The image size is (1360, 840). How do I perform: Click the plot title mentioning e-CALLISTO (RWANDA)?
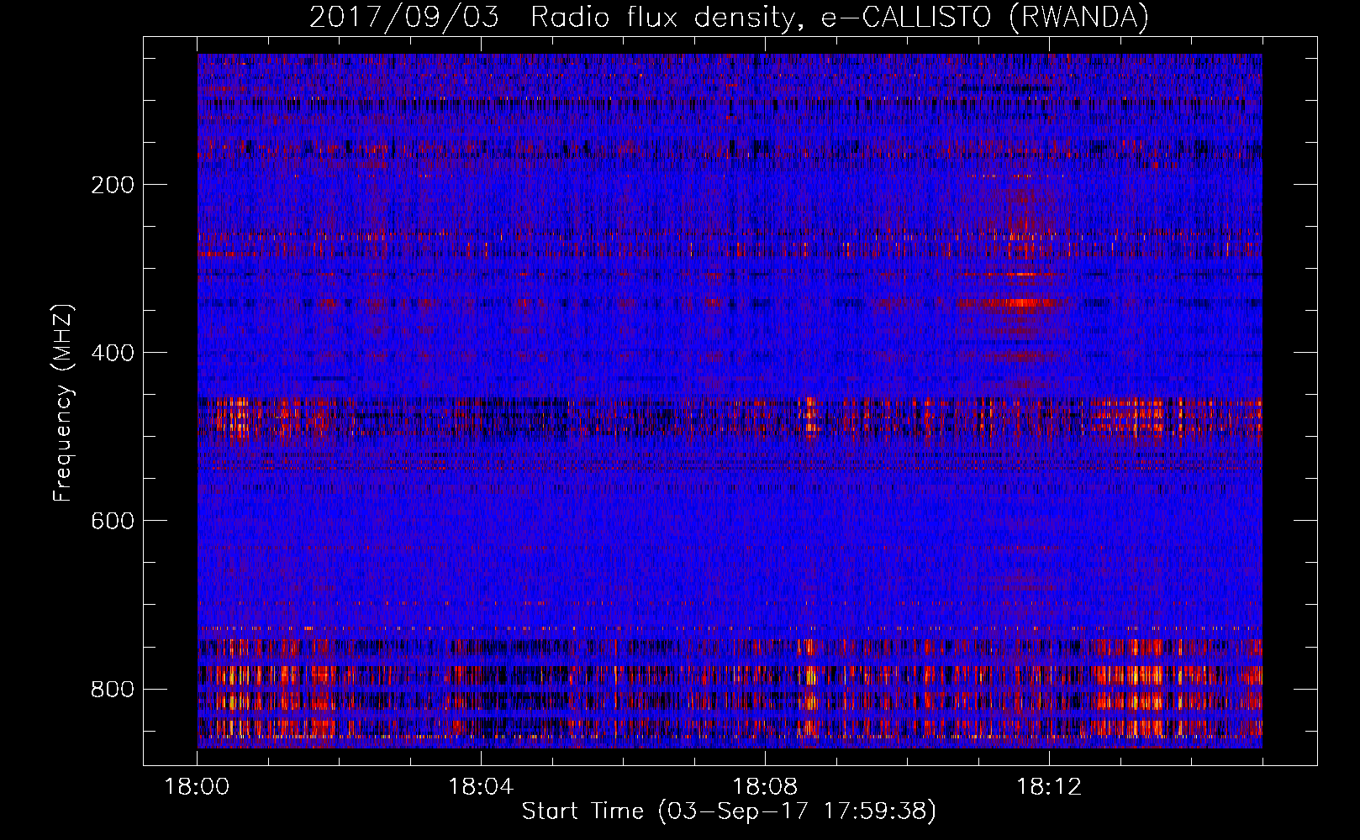click(729, 17)
